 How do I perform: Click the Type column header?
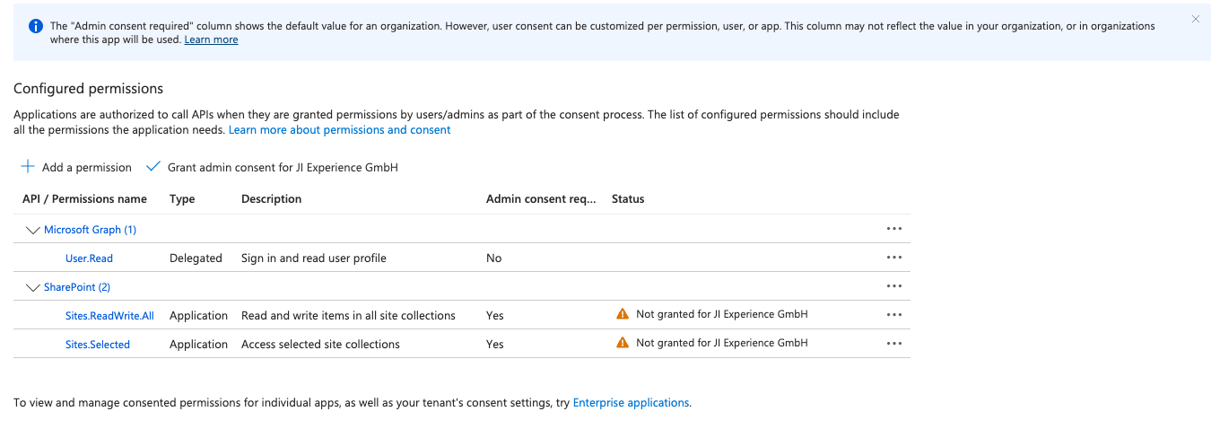[182, 199]
